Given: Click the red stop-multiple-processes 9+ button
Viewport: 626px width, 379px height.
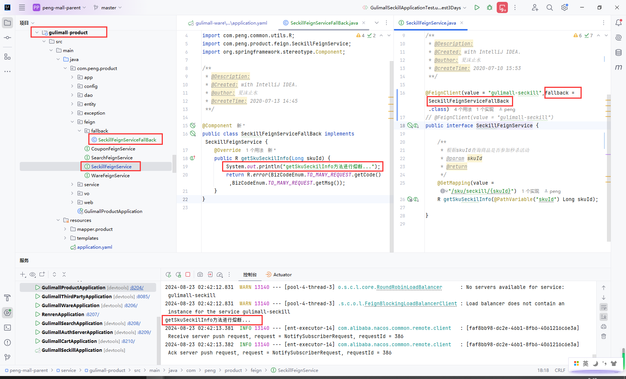Looking at the screenshot, I should (502, 7).
